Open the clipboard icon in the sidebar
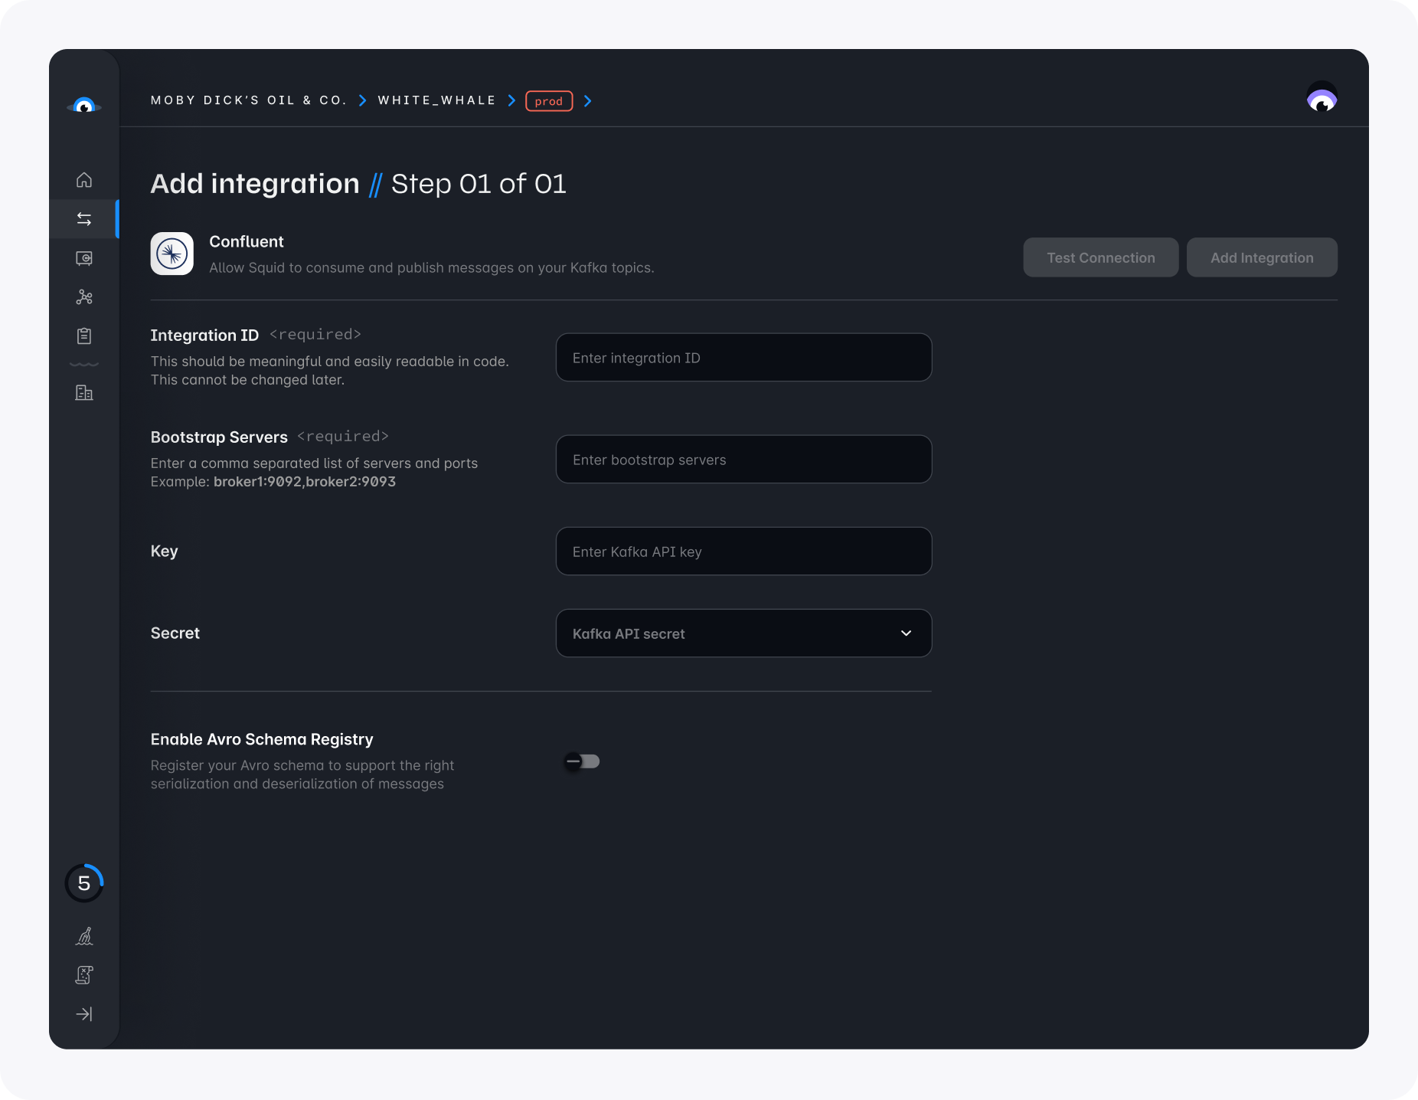Image resolution: width=1418 pixels, height=1100 pixels. (x=84, y=336)
